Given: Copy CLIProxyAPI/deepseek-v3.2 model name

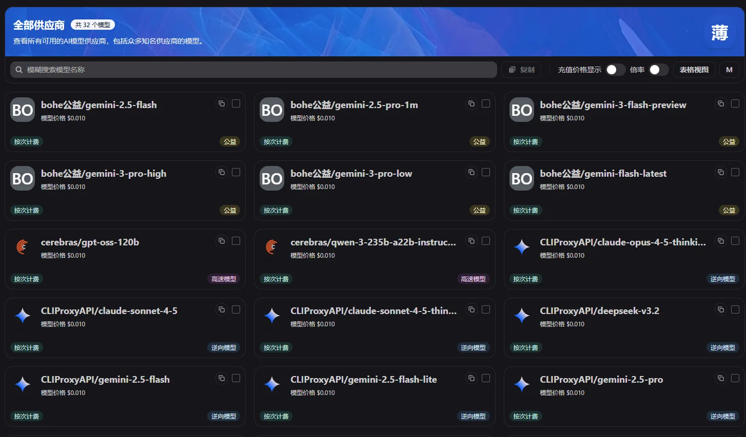Looking at the screenshot, I should tap(721, 309).
